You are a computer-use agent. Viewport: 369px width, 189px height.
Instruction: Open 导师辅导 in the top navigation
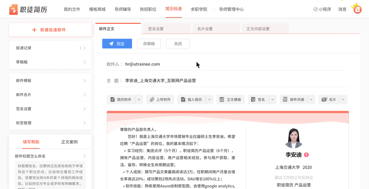[x=123, y=10]
